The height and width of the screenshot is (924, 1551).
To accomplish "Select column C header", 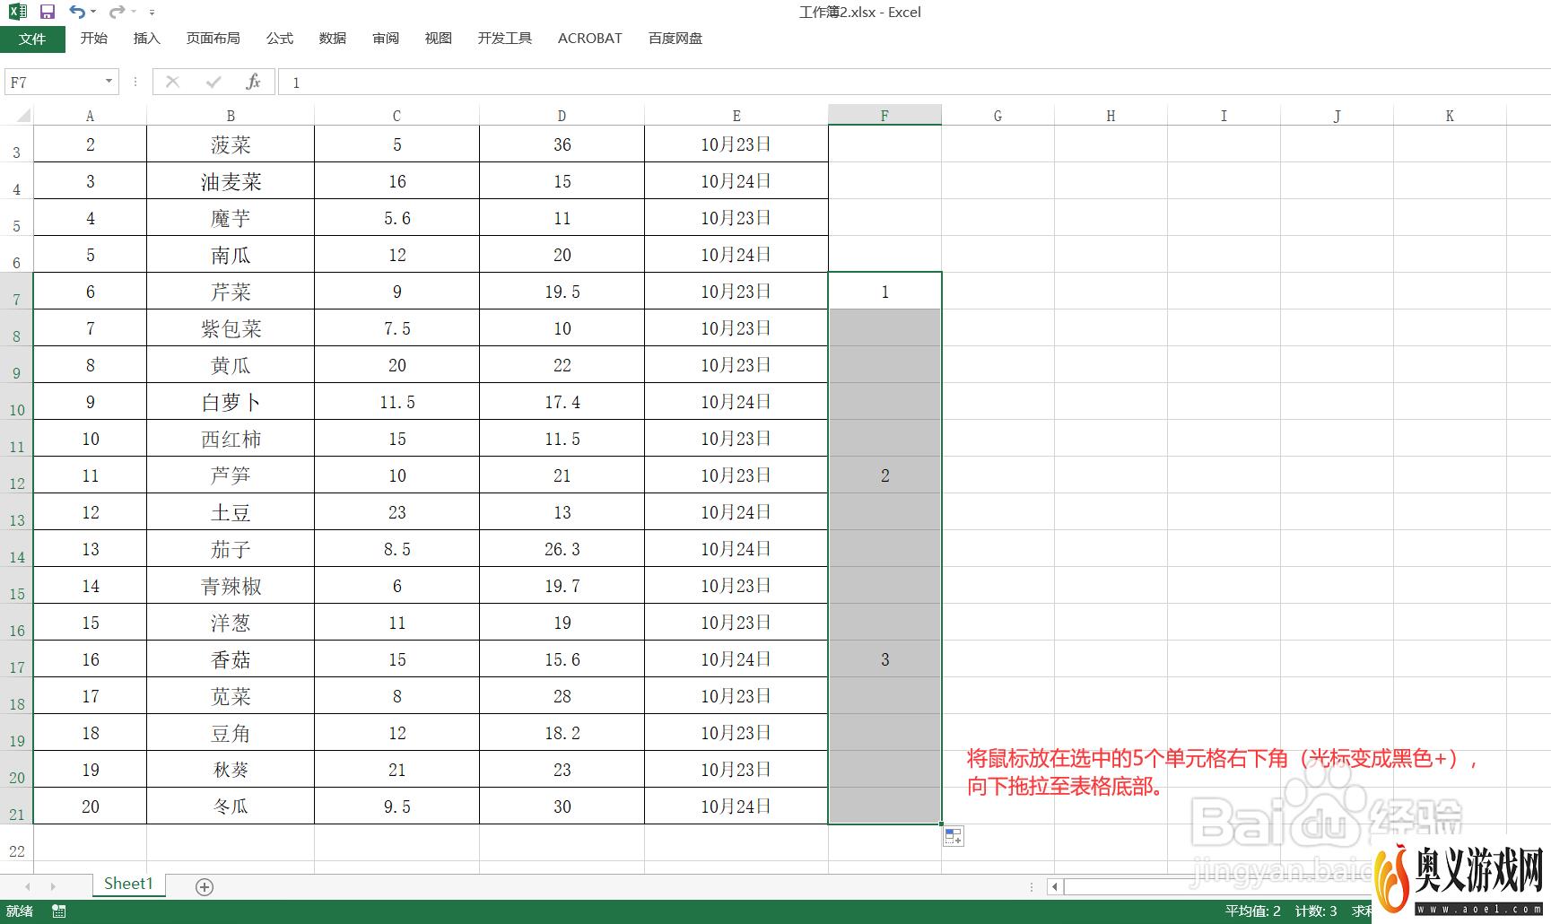I will 396,116.
